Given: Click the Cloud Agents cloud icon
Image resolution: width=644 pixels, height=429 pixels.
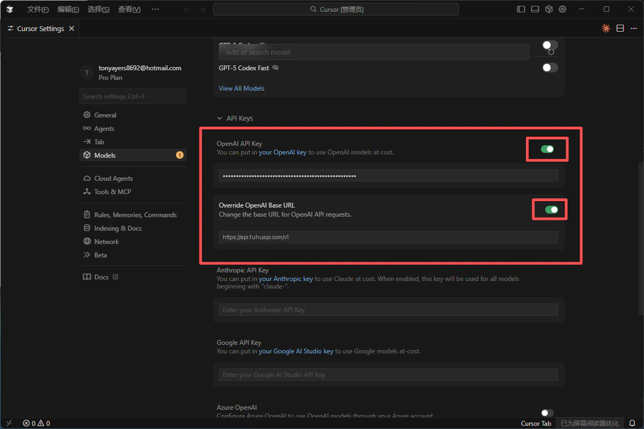Looking at the screenshot, I should (x=87, y=178).
